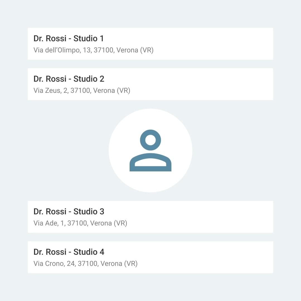The width and height of the screenshot is (301, 301).
Task: Click postal code 37100 in Studio 3 address
Action: 77,223
